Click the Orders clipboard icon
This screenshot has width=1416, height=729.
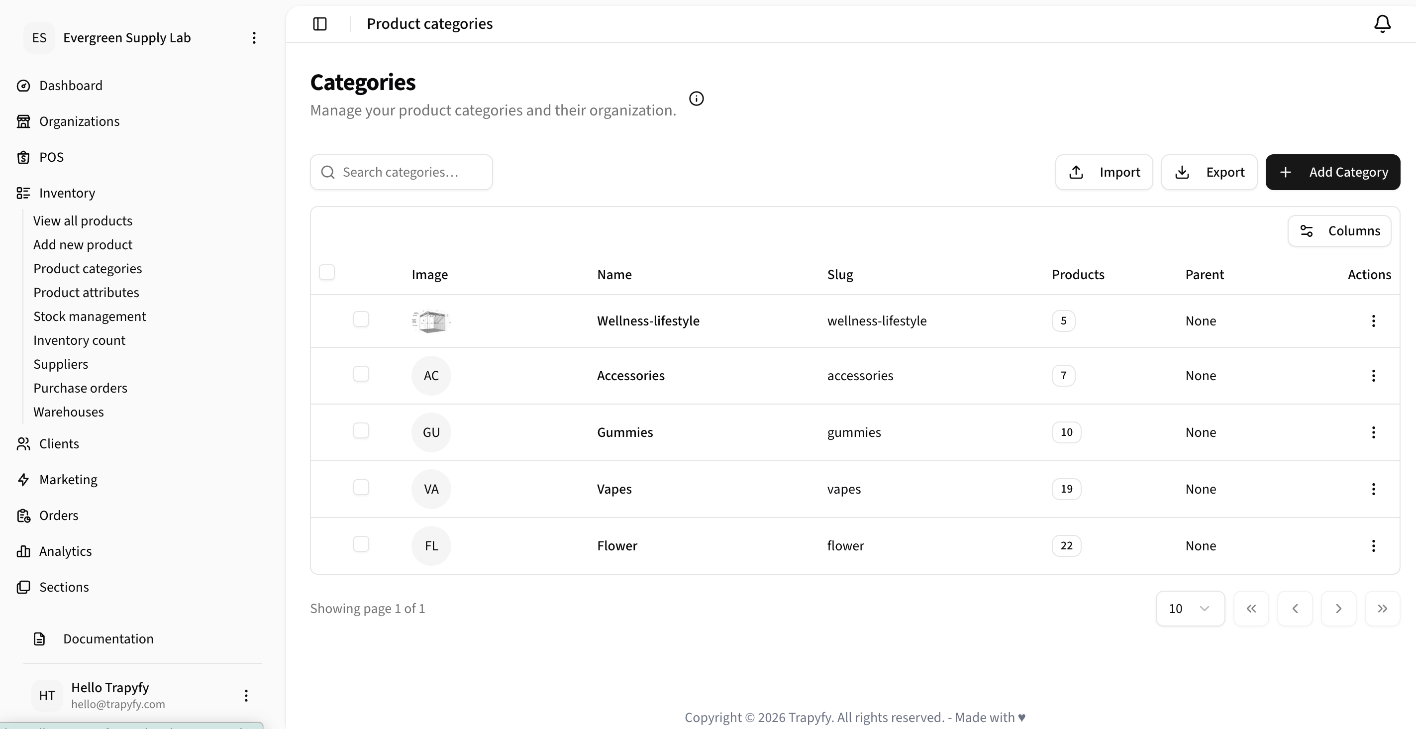pos(23,516)
